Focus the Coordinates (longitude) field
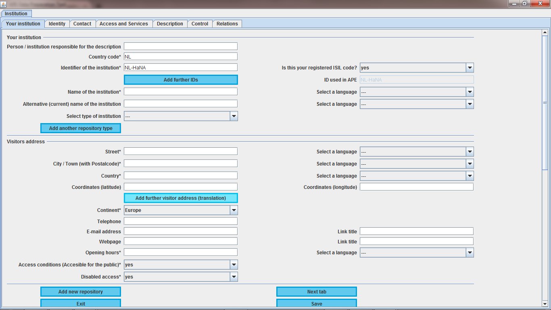 point(417,187)
